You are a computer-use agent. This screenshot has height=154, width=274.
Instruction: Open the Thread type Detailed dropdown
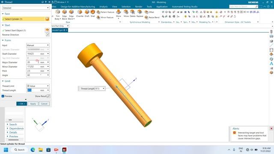[26, 8]
